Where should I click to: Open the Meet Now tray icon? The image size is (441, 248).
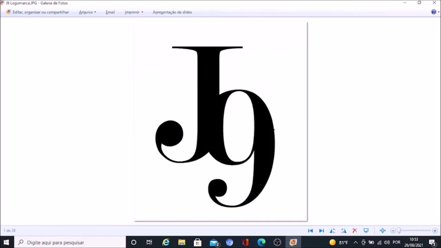[363, 242]
